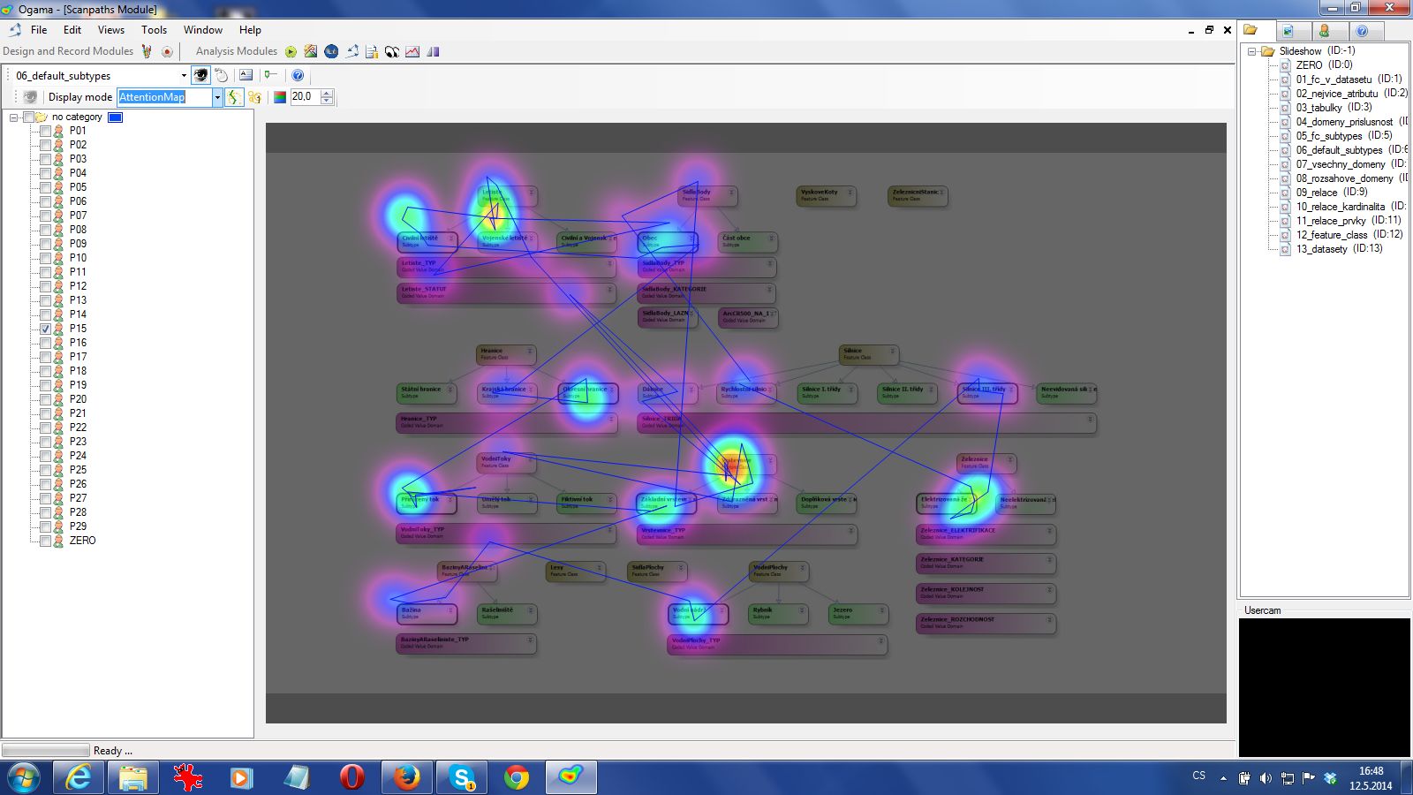Viewport: 1413px width, 795px height.
Task: Open the Window menu
Action: click(203, 29)
